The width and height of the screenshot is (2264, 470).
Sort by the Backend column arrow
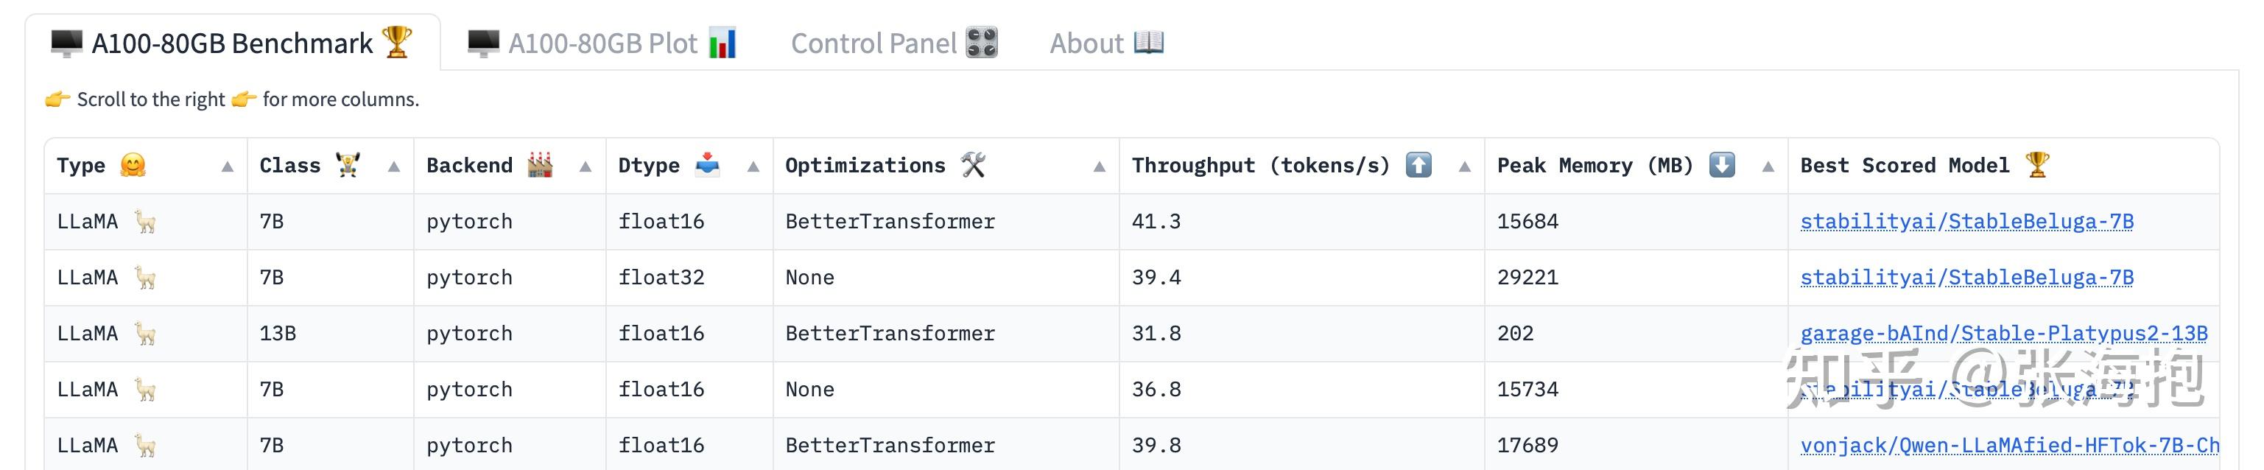point(586,167)
